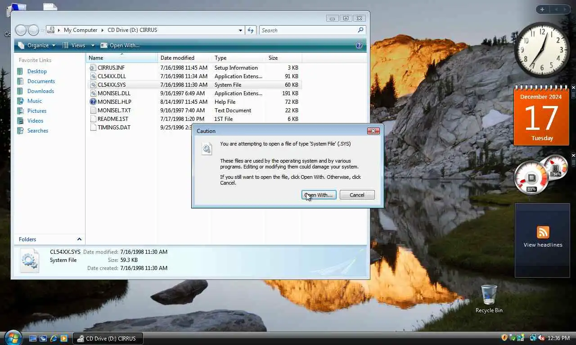Select the MONISEL.HLP help file
The height and width of the screenshot is (345, 576).
(114, 102)
